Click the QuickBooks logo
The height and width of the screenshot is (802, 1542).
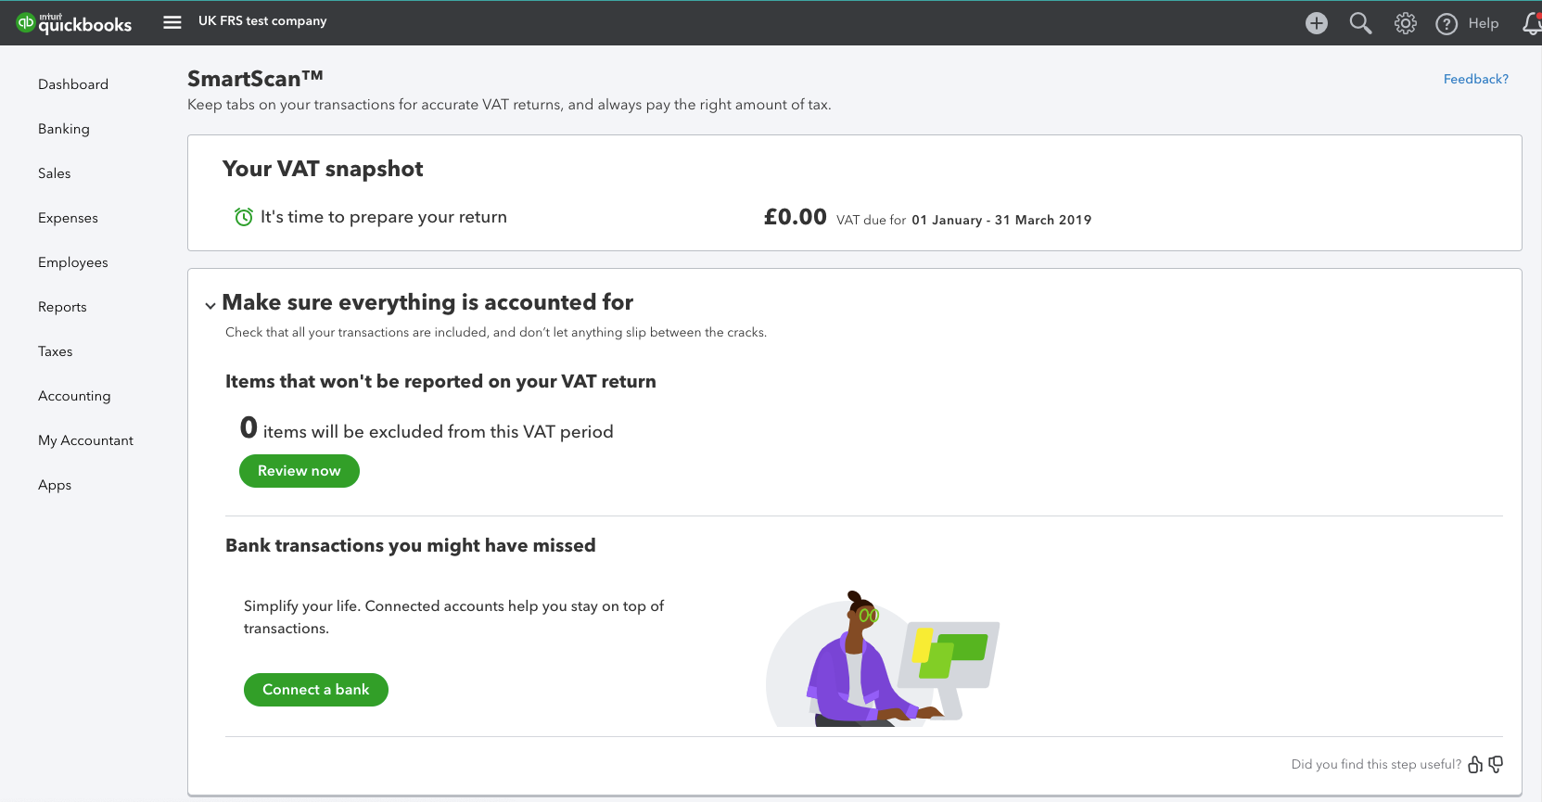[74, 23]
